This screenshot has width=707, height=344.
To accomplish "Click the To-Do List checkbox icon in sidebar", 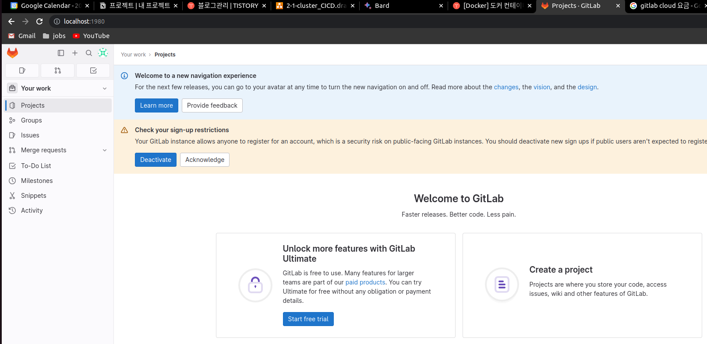I will pyautogui.click(x=12, y=166).
